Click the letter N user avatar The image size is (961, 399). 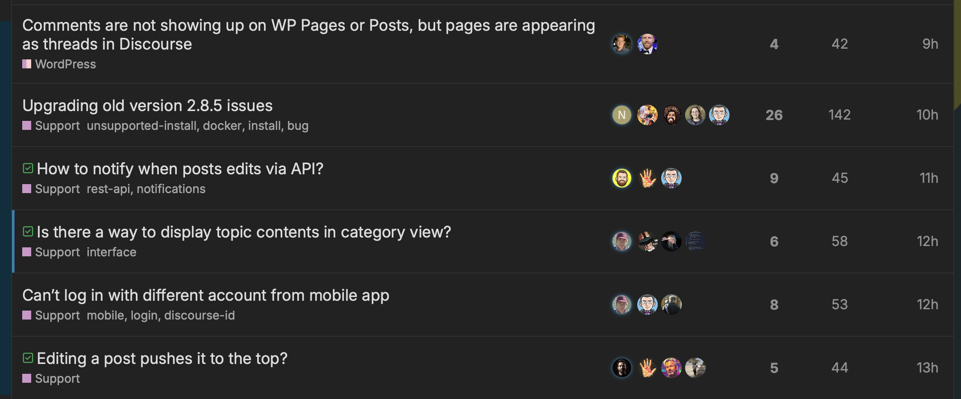(621, 115)
